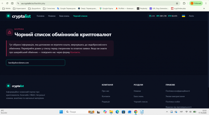Launch Copilot from the taskbar

(x=105, y=112)
